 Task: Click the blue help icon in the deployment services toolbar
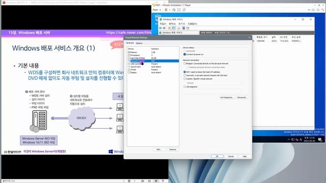click(x=184, y=28)
